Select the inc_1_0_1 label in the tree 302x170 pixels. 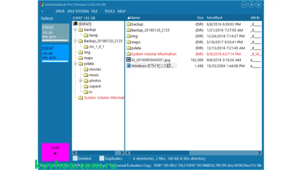pos(97,47)
